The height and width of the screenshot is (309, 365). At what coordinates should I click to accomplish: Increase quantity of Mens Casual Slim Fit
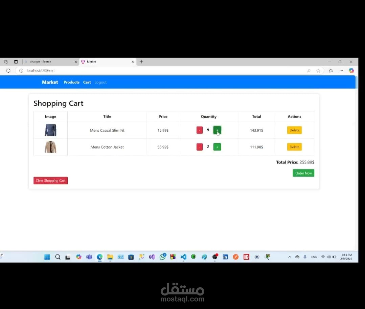click(x=217, y=130)
